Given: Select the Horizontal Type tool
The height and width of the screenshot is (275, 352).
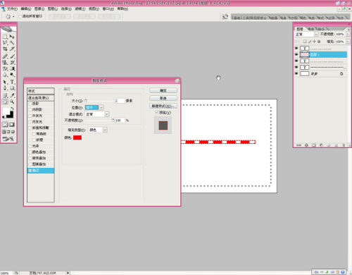Looking at the screenshot, I should point(12,82).
